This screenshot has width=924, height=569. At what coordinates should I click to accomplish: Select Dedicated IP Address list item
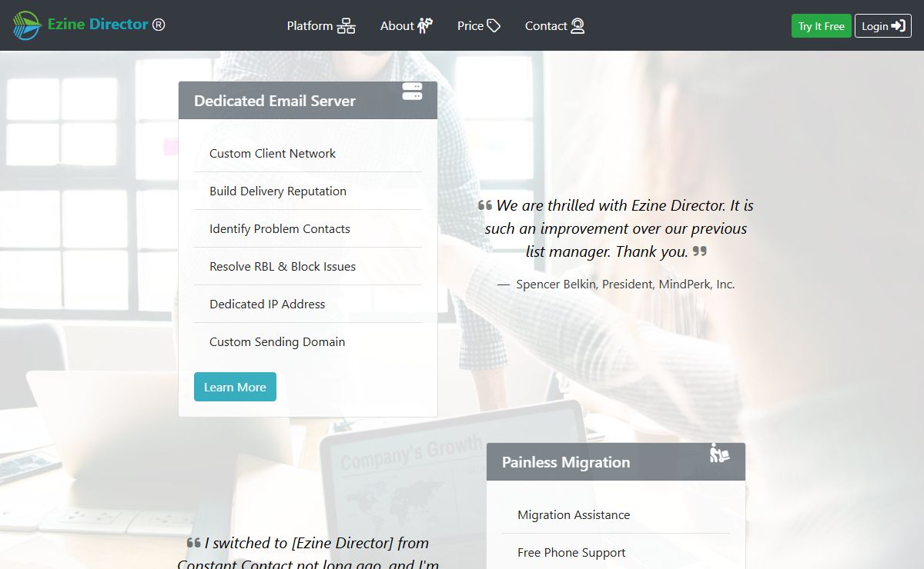pos(308,304)
